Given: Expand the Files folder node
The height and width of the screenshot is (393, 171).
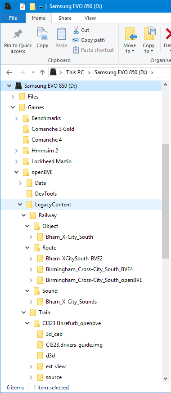Looking at the screenshot, I should tap(13, 97).
